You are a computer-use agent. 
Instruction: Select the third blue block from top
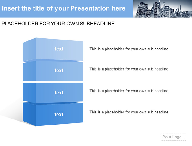pos(53,93)
